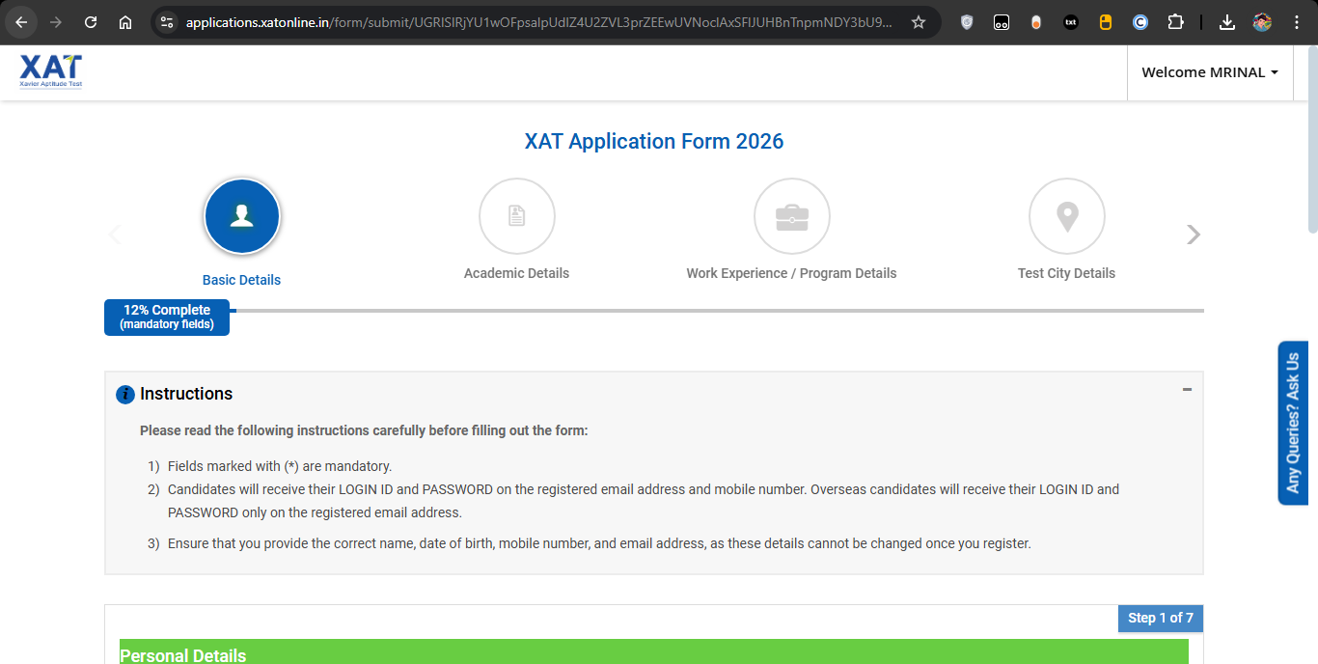
Task: Go to Test City Details label
Action: point(1066,273)
